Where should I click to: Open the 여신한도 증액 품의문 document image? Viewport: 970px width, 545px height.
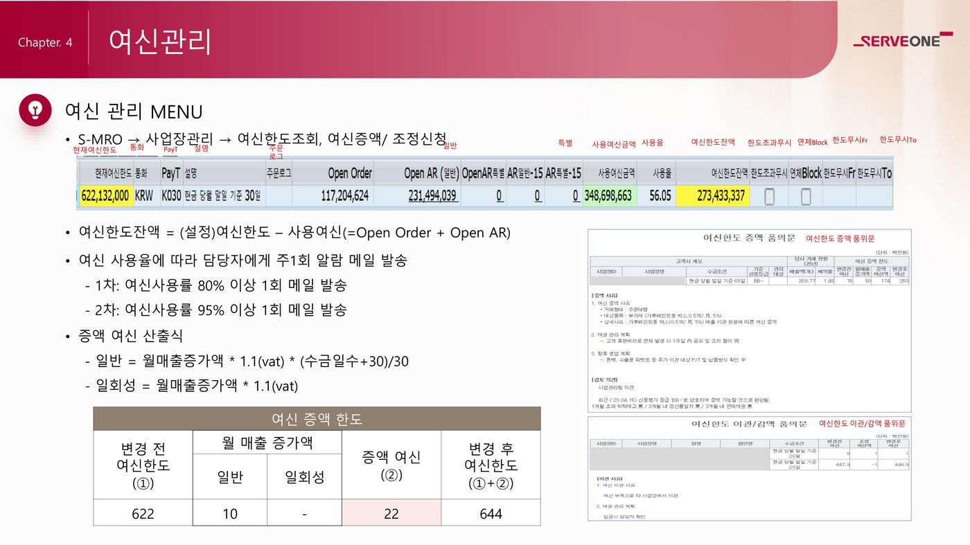point(749,320)
